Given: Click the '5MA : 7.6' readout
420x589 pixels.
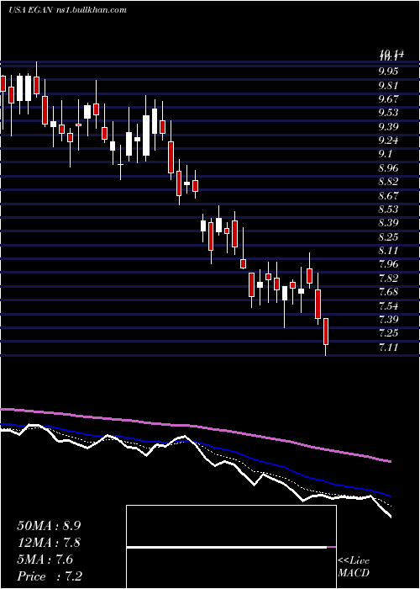Looking at the screenshot, I should 45,560.
